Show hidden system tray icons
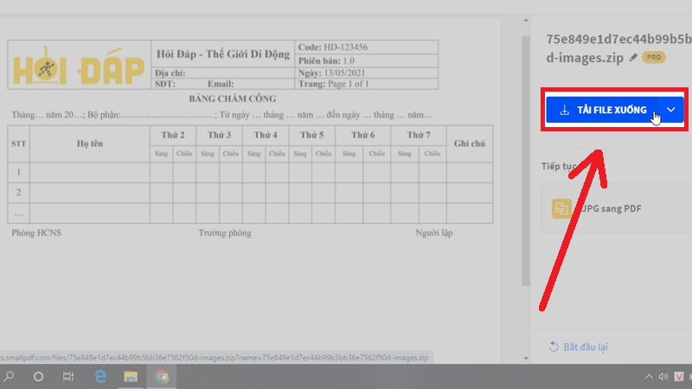This screenshot has height=389, width=692. coord(649,377)
